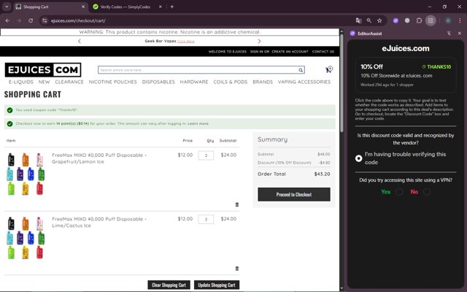
Task: Go forward with browser arrow
Action: point(19,20)
